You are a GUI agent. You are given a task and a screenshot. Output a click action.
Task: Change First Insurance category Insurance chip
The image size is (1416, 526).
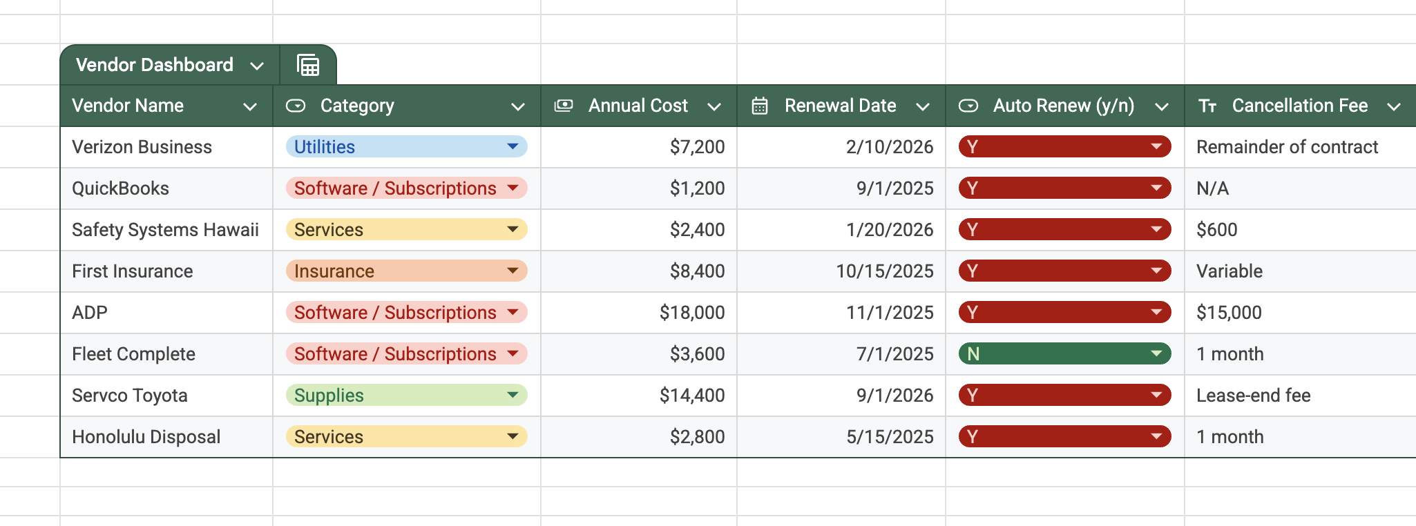coord(406,271)
